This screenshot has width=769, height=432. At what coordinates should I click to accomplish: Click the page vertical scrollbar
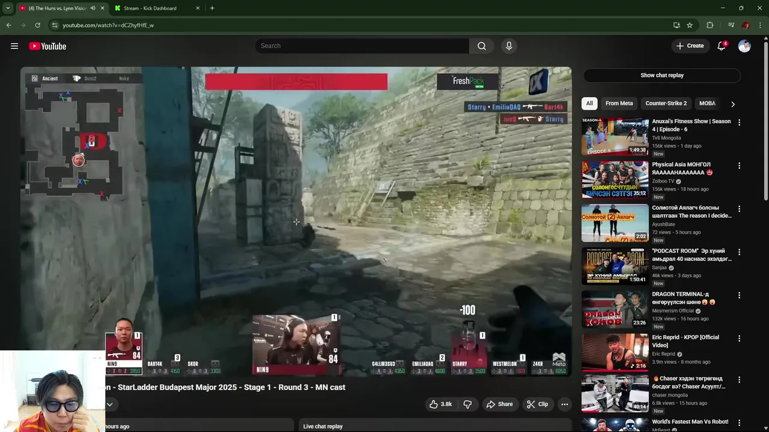pos(765,120)
